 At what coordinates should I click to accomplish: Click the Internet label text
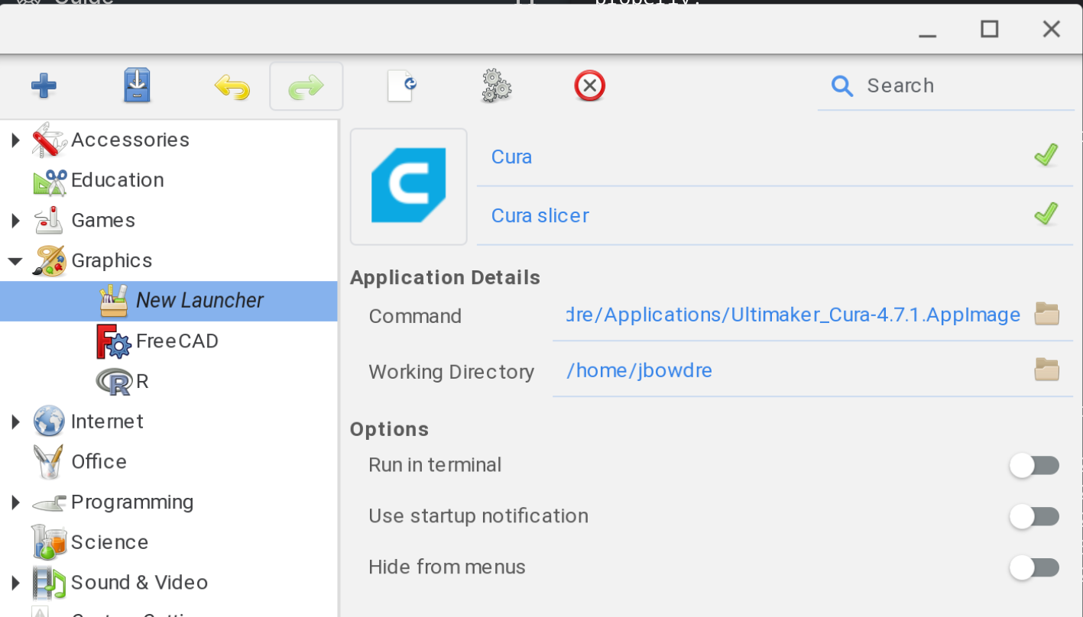(107, 422)
